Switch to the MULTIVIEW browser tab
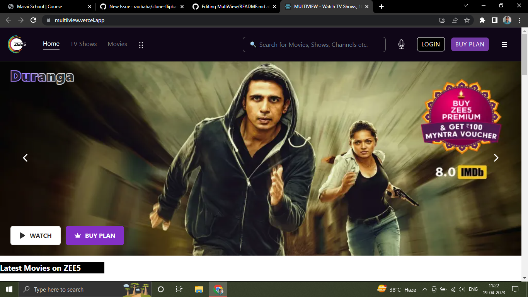Viewport: 528px width, 297px height. tap(327, 6)
